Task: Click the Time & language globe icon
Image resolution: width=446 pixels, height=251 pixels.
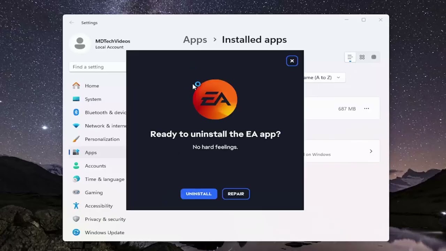Action: tap(76, 179)
